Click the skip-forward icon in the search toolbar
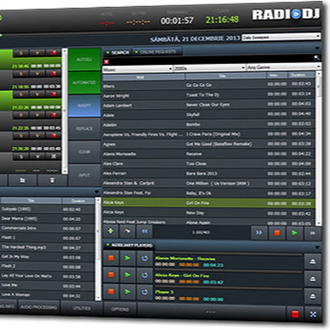This screenshot has width=330, height=330. 312,233
